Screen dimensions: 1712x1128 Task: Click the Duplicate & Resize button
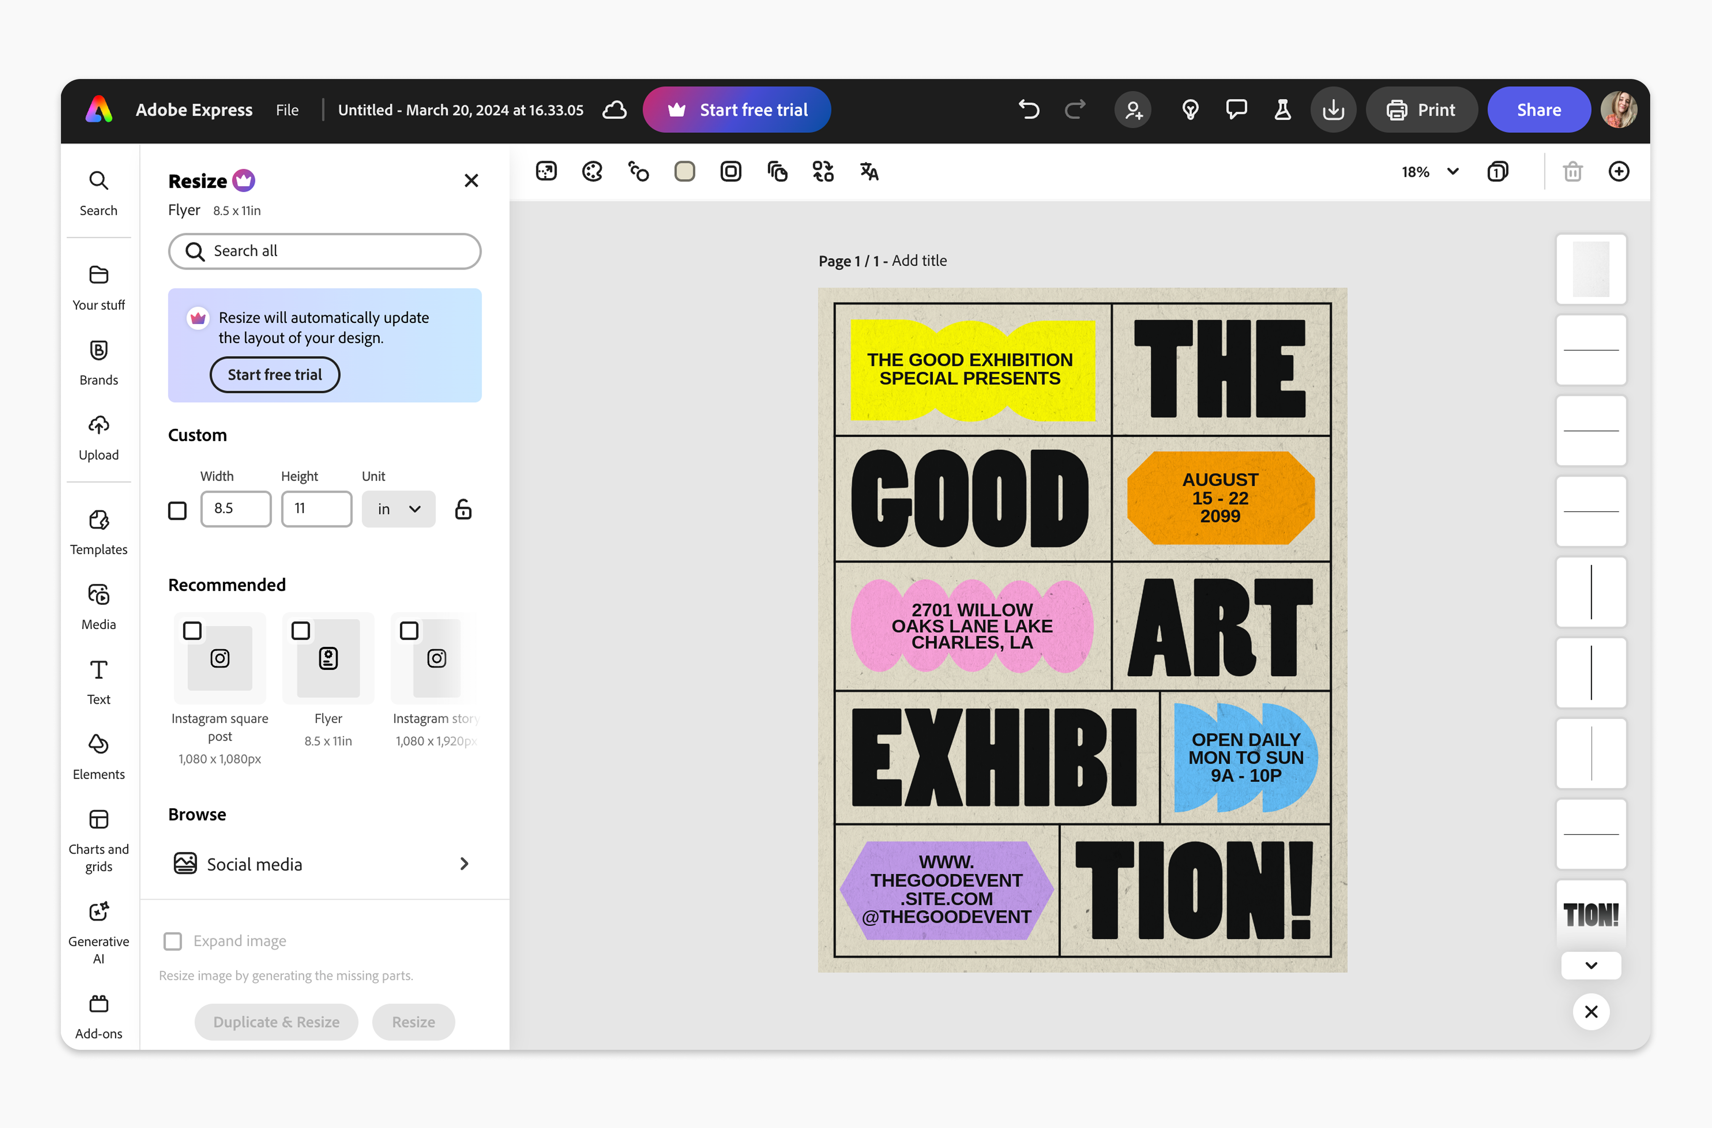click(x=276, y=1022)
